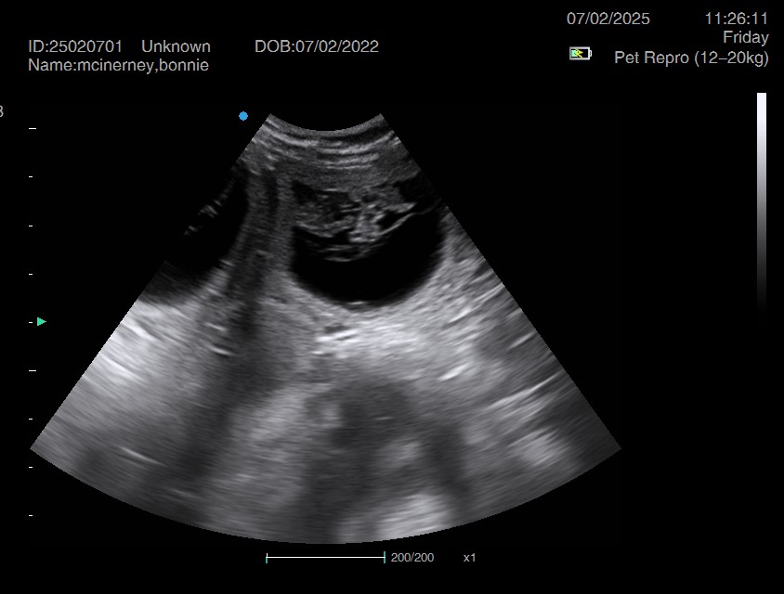This screenshot has height=594, width=784.
Task: Click the blue probe orientation marker dot
Action: (243, 116)
